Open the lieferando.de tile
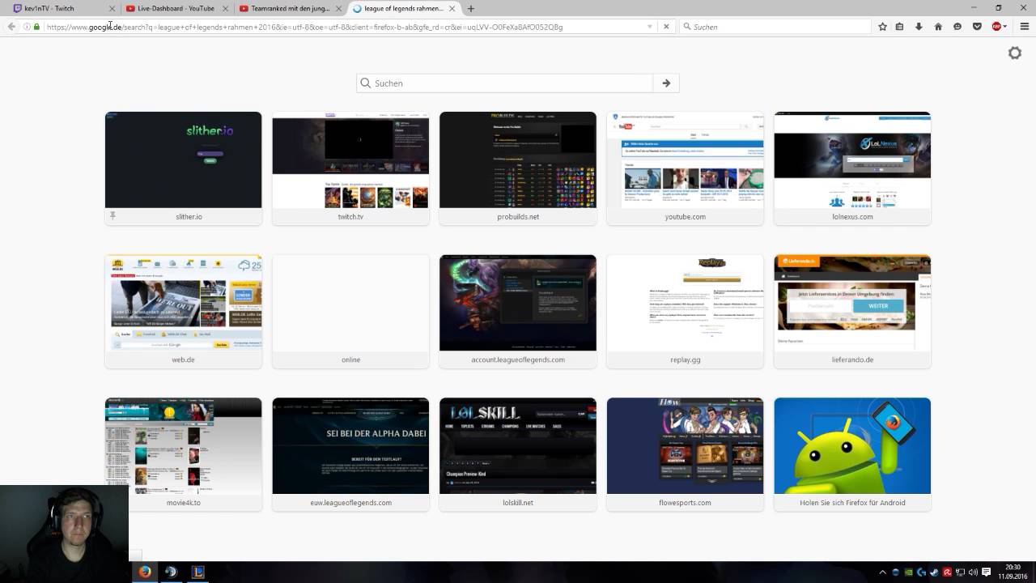Image resolution: width=1036 pixels, height=583 pixels. coord(852,311)
